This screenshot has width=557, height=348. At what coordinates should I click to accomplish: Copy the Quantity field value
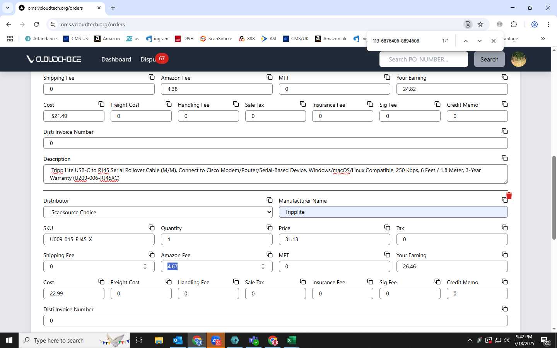tap(270, 228)
